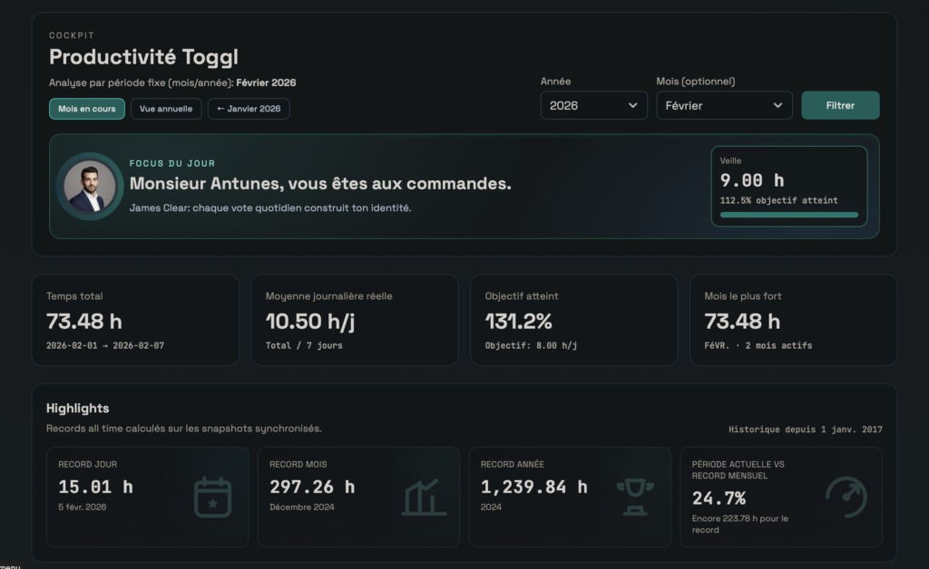This screenshot has height=569, width=929.
Task: Expand the Mois (optionnel) combo box
Action: click(x=724, y=105)
